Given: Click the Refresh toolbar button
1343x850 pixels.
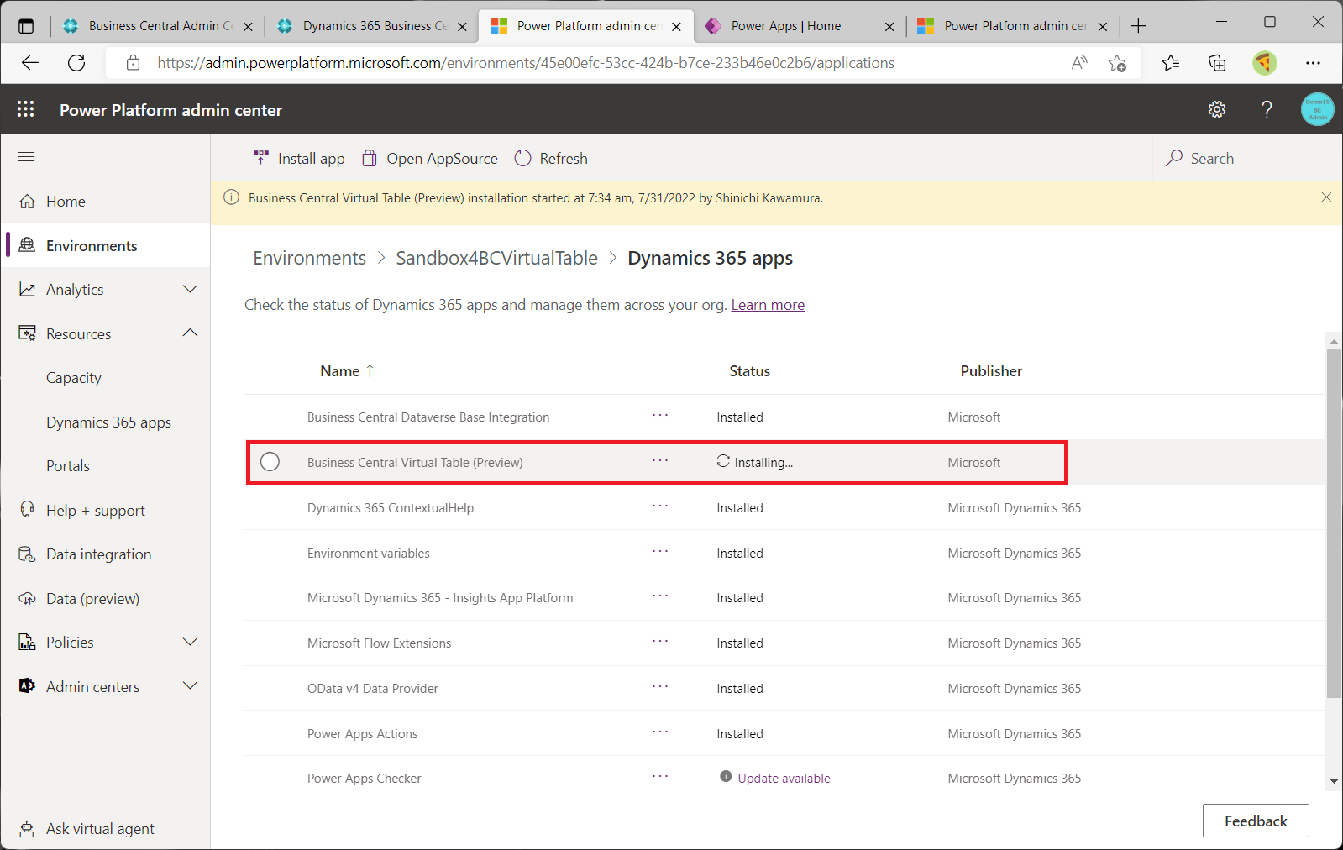Looking at the screenshot, I should pyautogui.click(x=551, y=159).
